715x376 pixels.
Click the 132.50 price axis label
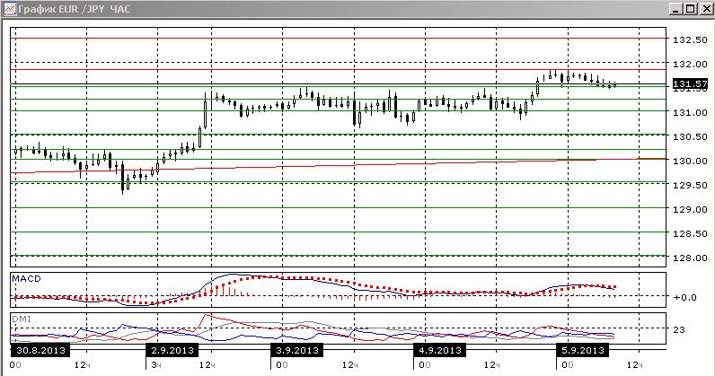point(690,40)
